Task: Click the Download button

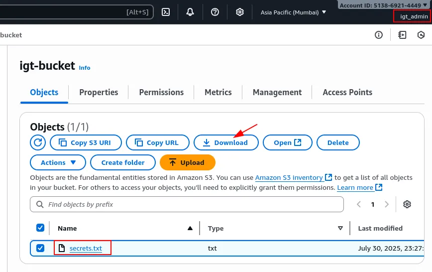Action: (x=226, y=142)
